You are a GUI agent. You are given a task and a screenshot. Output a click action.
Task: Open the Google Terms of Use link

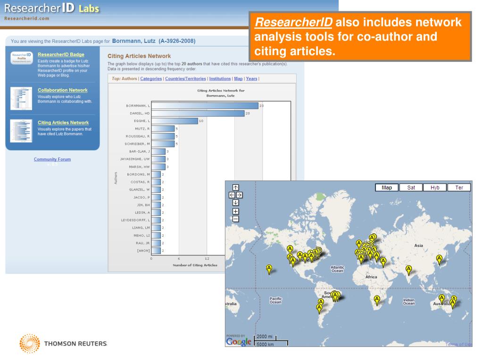point(458,344)
